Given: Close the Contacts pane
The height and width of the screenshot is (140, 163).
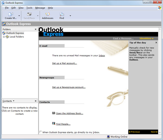Looking at the screenshot, I should pyautogui.click(x=36, y=101).
